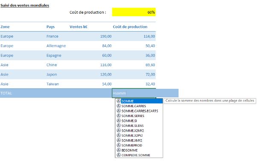Click the 116,00 sales value

106,65
